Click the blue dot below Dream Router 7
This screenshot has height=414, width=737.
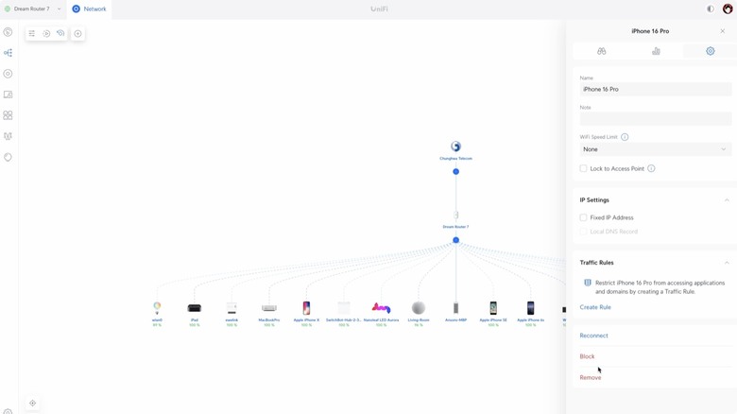point(455,240)
